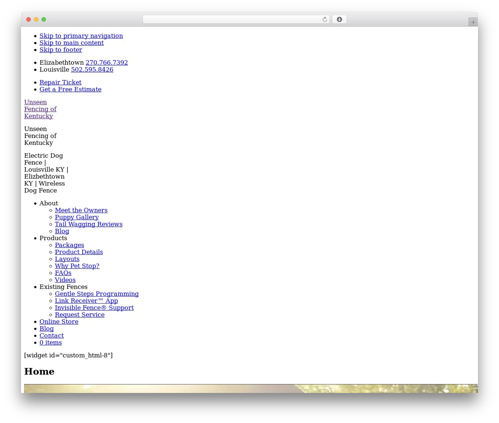This screenshot has width=499, height=423.
Task: Open the Contact page
Action: (x=51, y=336)
